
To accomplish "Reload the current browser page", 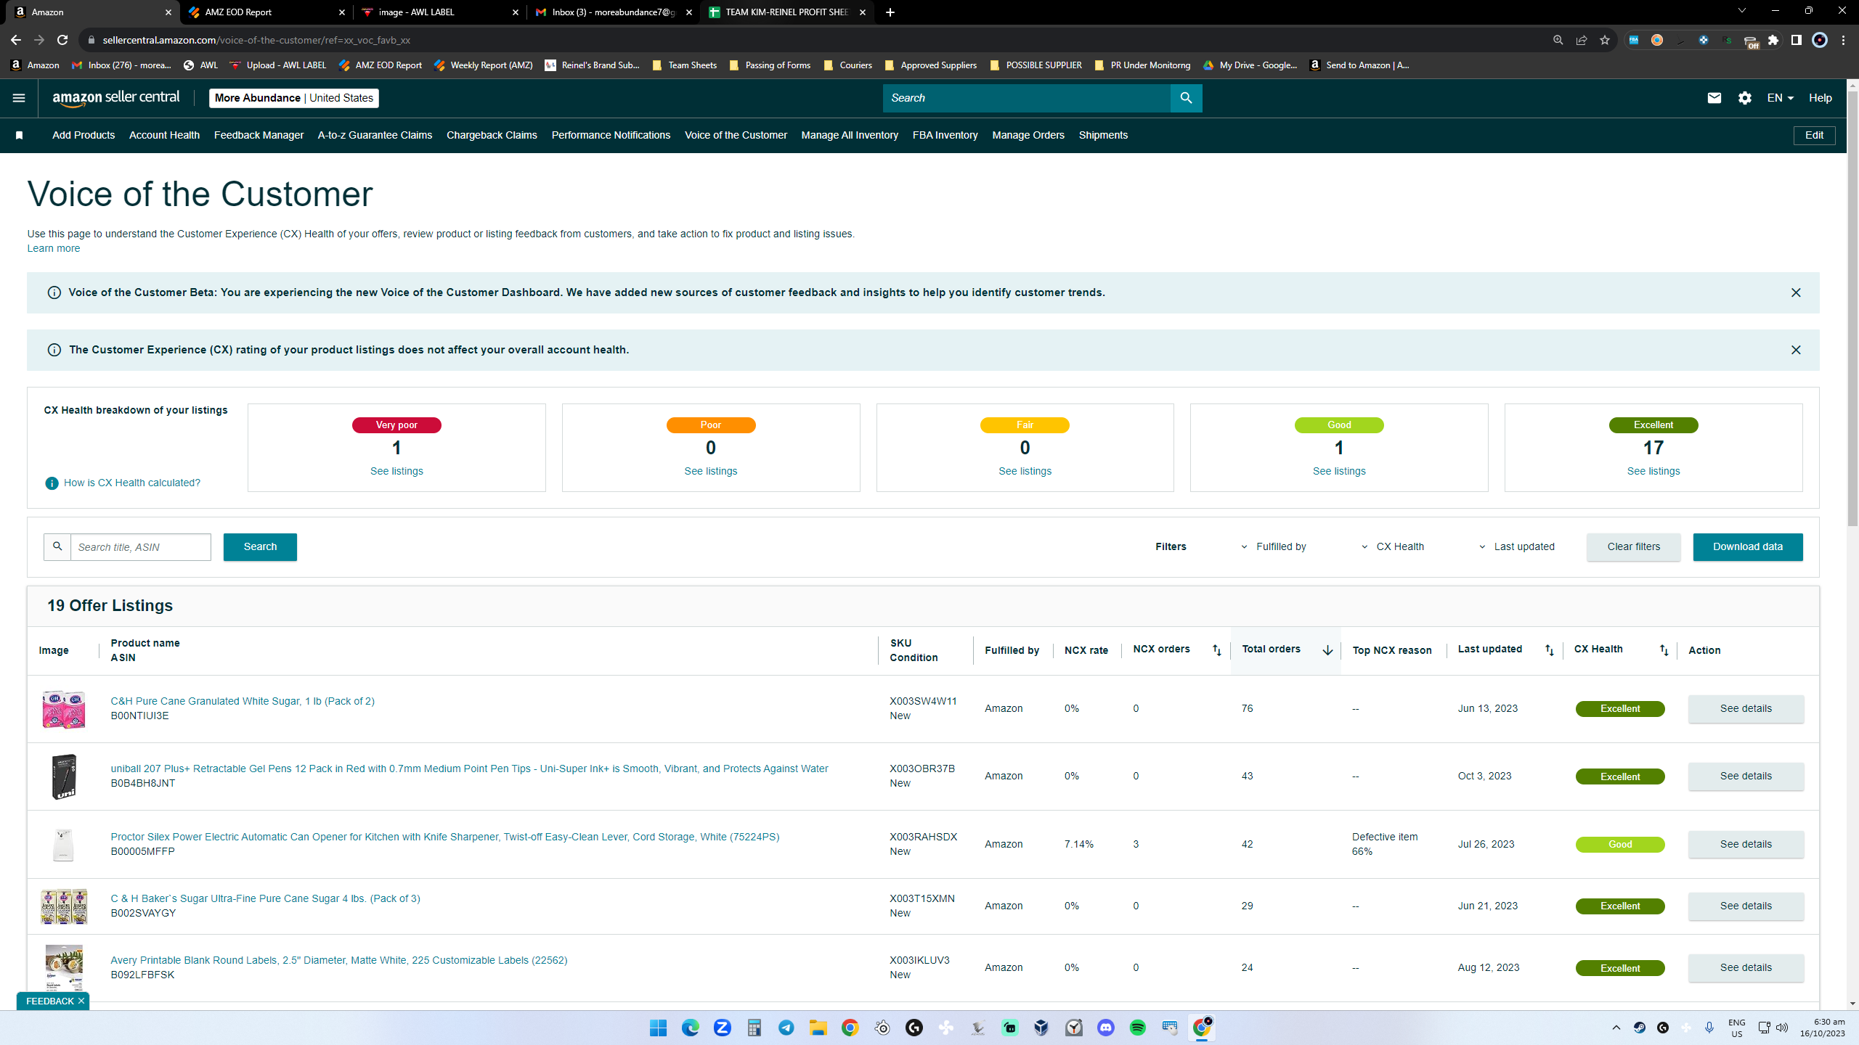I will tap(62, 40).
